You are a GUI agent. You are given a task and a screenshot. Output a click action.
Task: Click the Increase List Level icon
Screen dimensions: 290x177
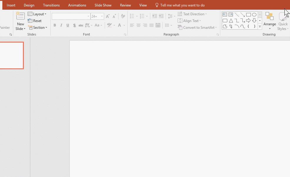pyautogui.click(x=161, y=16)
